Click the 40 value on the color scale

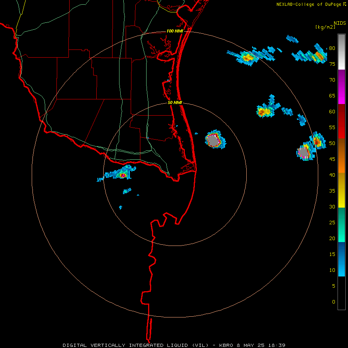coord(332,175)
